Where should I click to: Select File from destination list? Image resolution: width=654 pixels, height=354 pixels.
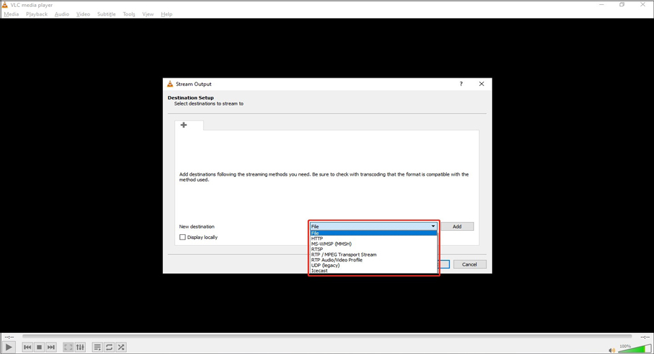tap(373, 233)
